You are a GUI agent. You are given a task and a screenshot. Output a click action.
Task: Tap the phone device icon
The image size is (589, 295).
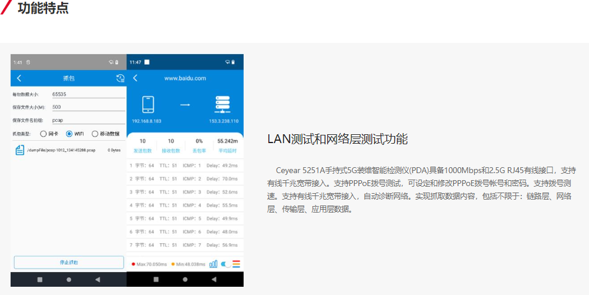148,105
